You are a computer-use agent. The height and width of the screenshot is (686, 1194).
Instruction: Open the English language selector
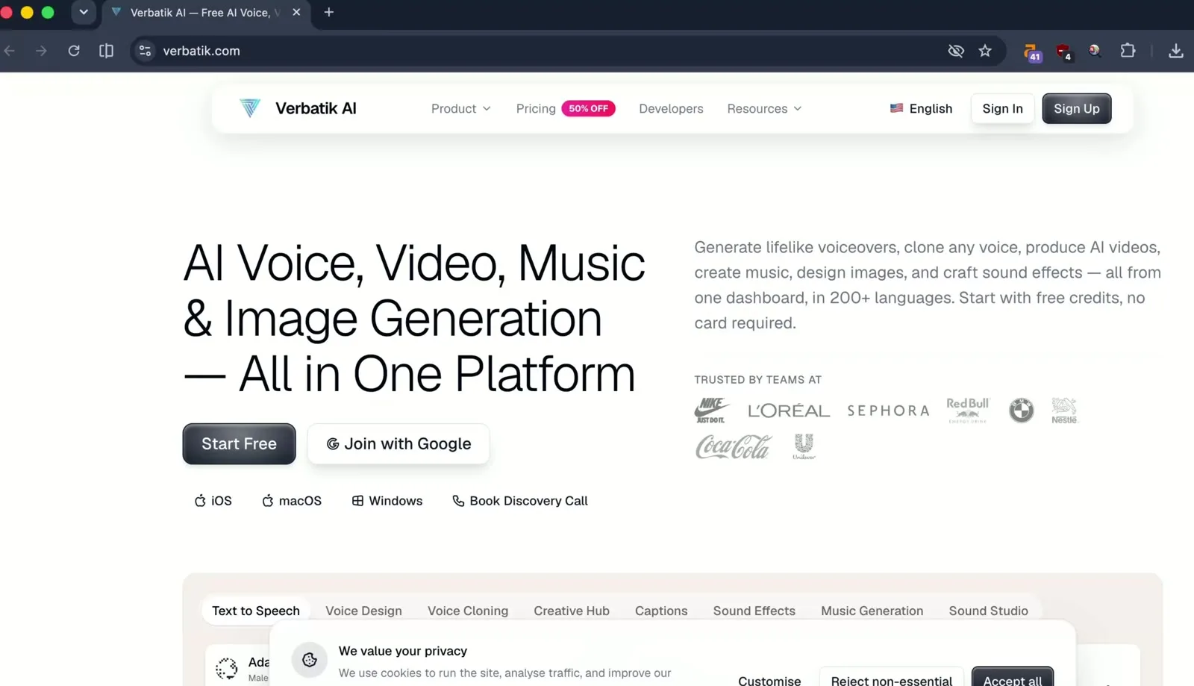(921, 109)
